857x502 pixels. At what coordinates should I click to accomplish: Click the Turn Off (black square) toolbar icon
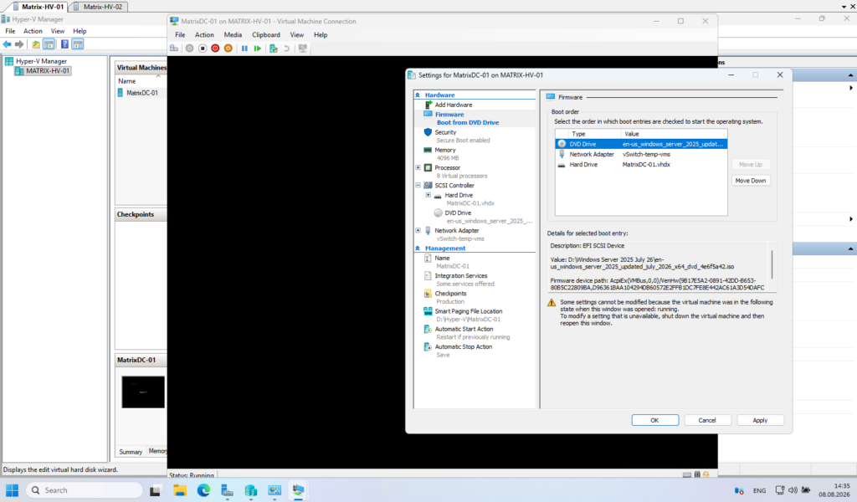click(203, 49)
